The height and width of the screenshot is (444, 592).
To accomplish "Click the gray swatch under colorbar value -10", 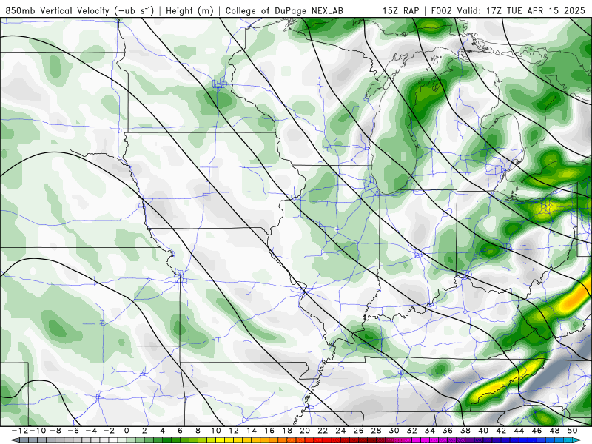I will (41, 440).
